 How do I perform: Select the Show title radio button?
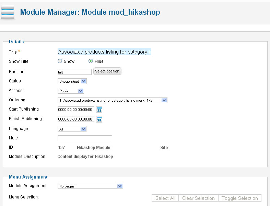60,61
